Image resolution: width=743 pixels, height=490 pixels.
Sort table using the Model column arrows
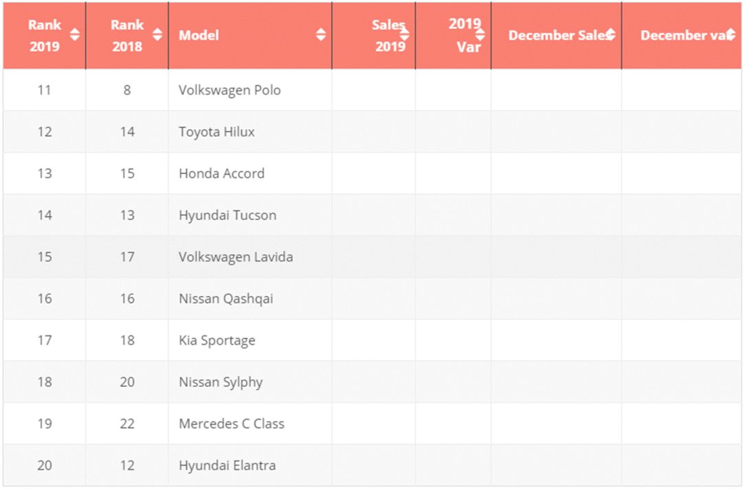point(321,35)
